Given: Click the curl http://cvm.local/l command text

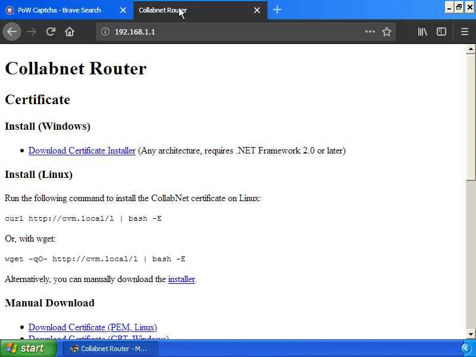Looking at the screenshot, I should tap(83, 218).
